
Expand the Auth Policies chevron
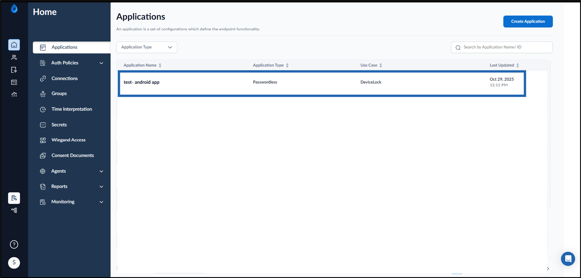pyautogui.click(x=101, y=63)
